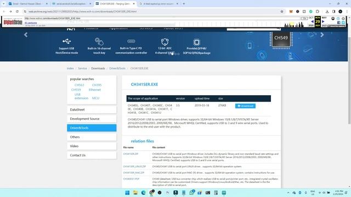Open the tab search dropdown arrow
The height and width of the screenshot is (197, 351).
(3, 4)
